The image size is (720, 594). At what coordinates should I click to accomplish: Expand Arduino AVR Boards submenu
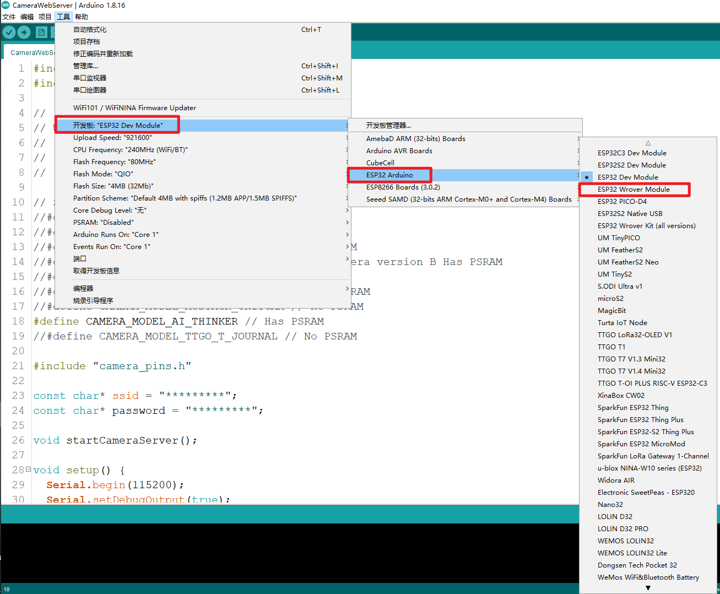(x=465, y=151)
